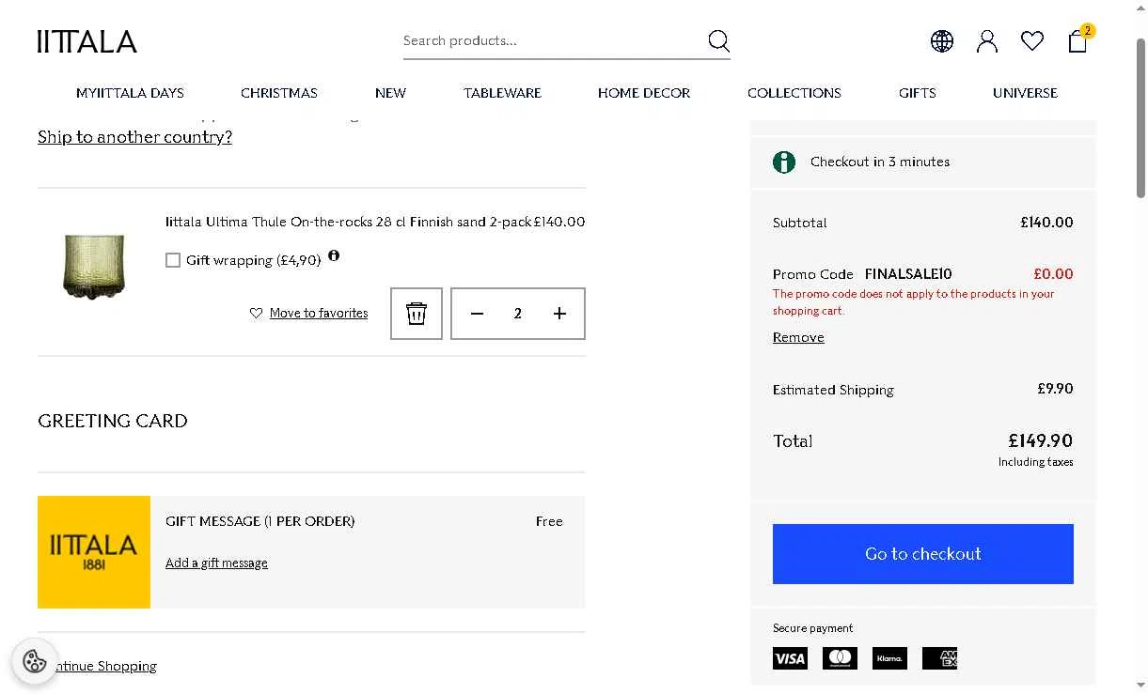Decrease quantity with minus button

pos(477,314)
